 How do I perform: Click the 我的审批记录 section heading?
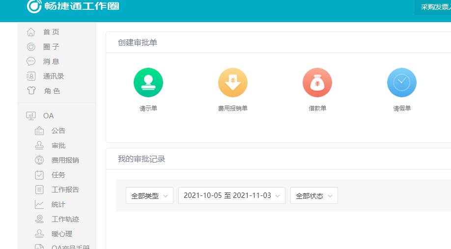point(141,159)
